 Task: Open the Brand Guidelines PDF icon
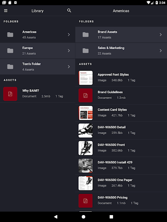[86, 95]
